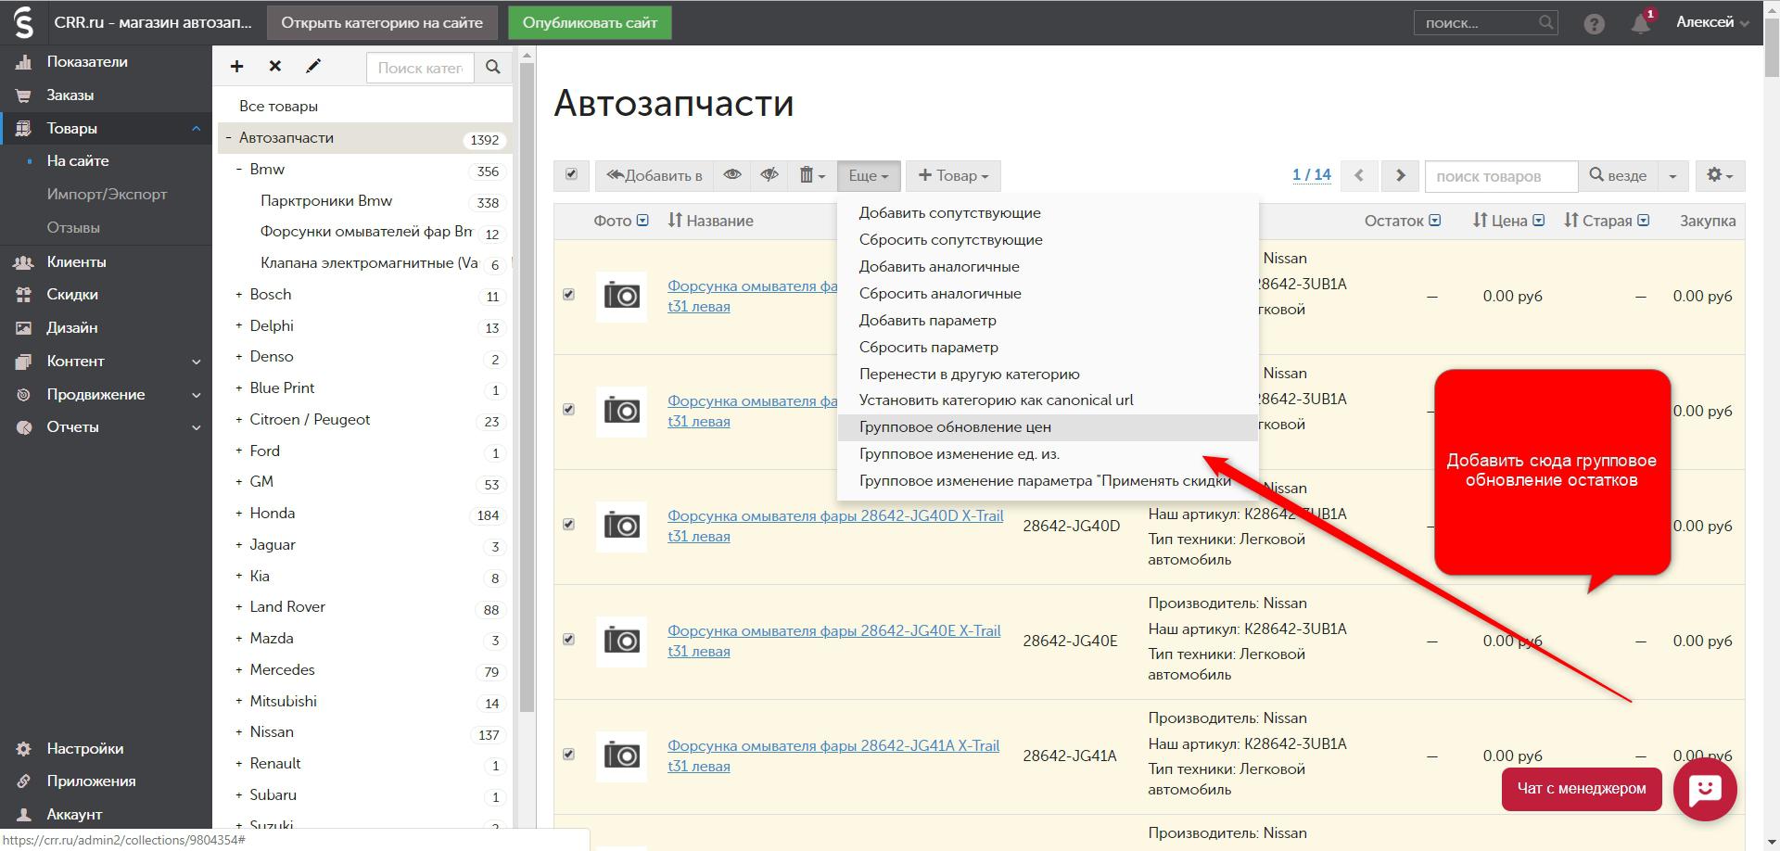Toggle checkbox of the 28642-JG40D product row
This screenshot has width=1780, height=851.
(568, 525)
